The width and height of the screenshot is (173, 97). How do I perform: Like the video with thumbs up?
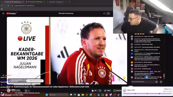(x=94, y=91)
